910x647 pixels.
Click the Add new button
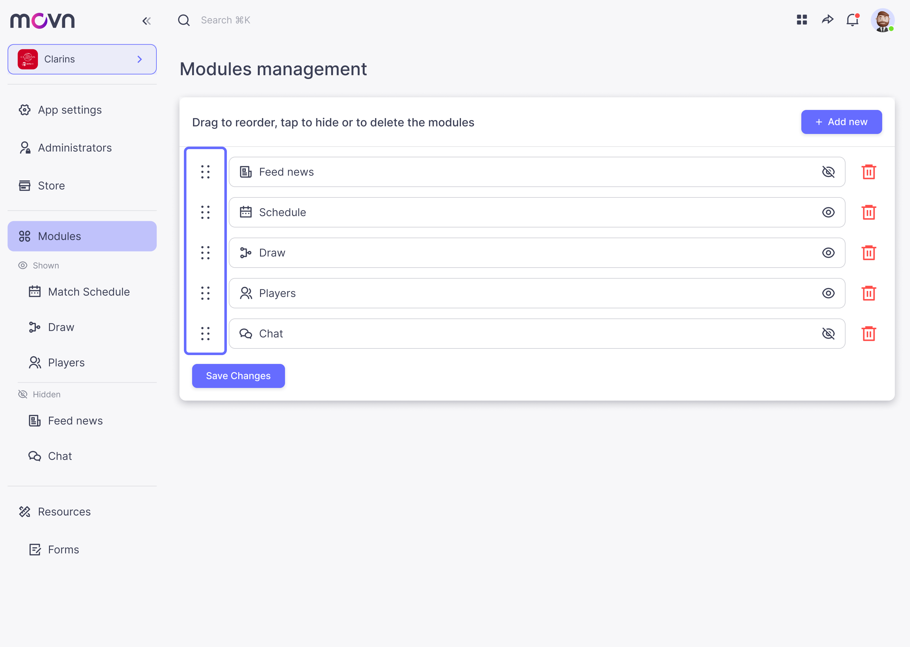[x=841, y=122]
